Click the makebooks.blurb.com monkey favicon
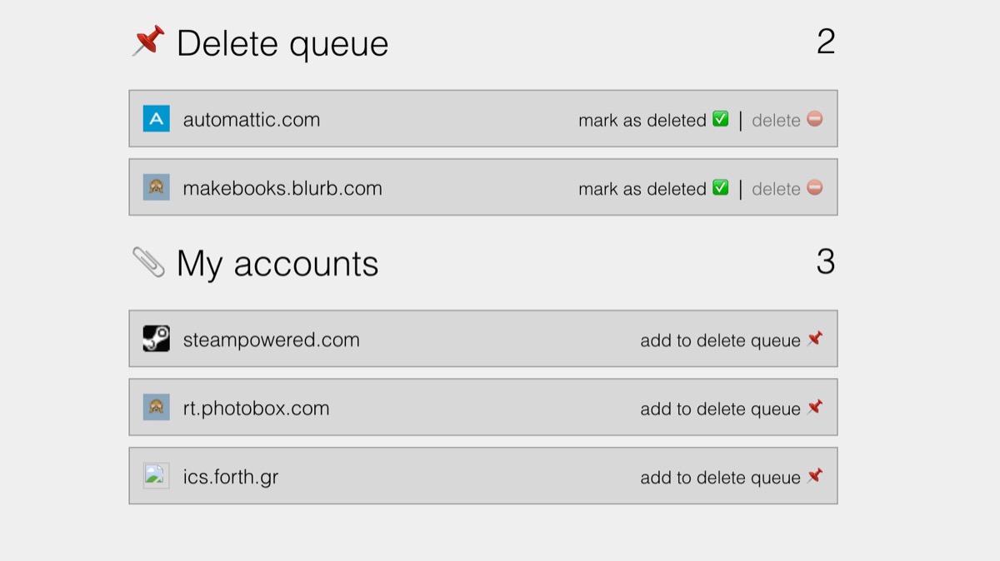 coord(156,187)
